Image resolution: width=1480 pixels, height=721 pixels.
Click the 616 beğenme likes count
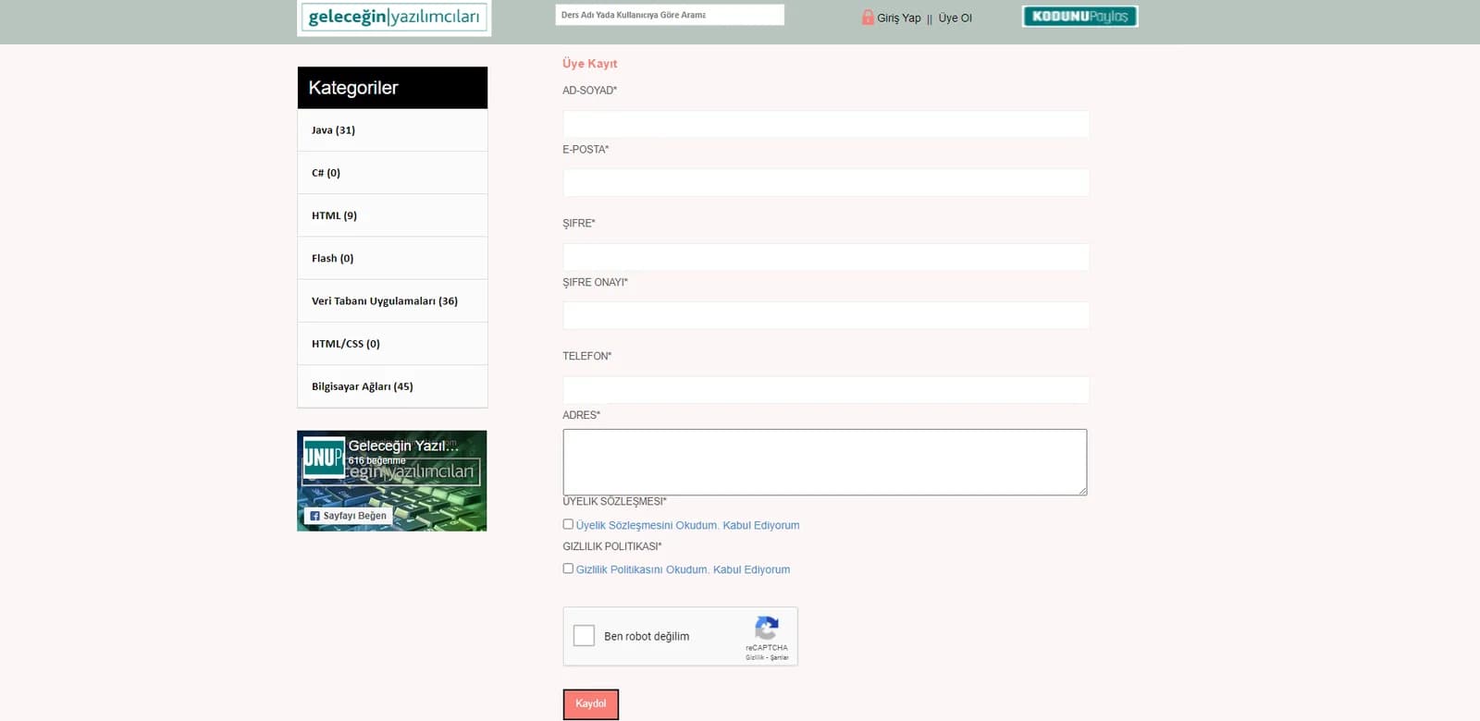coord(377,460)
